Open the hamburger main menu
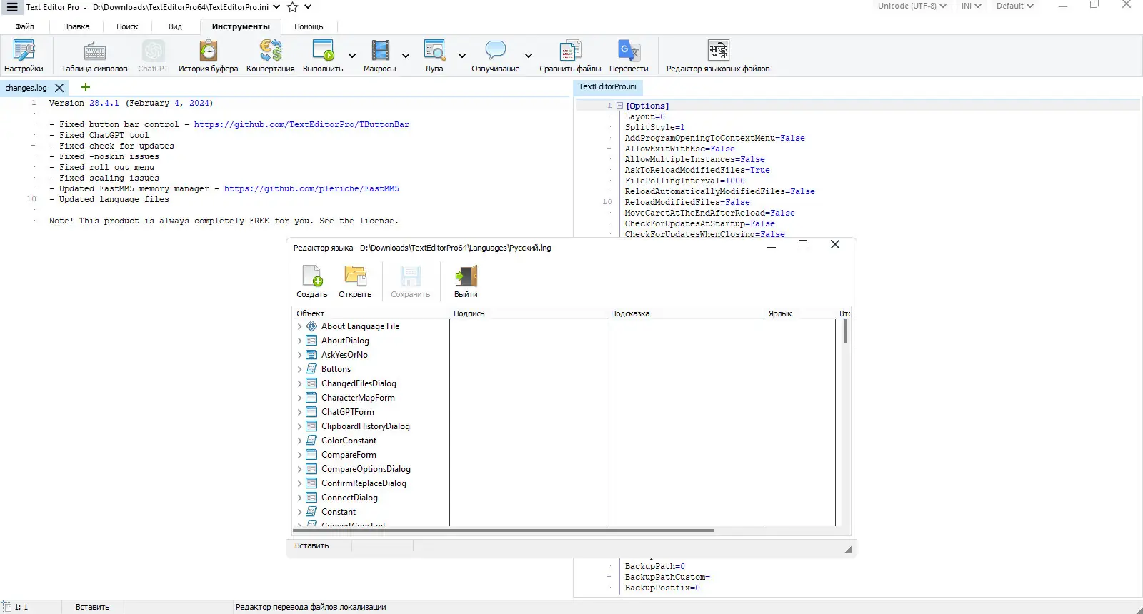 pyautogui.click(x=12, y=7)
